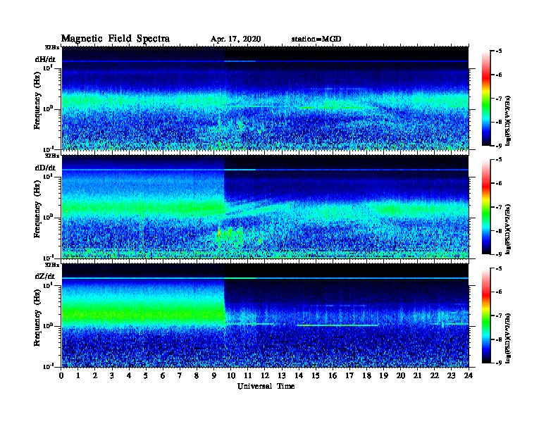Image resolution: width=558 pixels, height=431 pixels.
Task: Click the hour "11" tick label on time axis
Action: tap(247, 375)
